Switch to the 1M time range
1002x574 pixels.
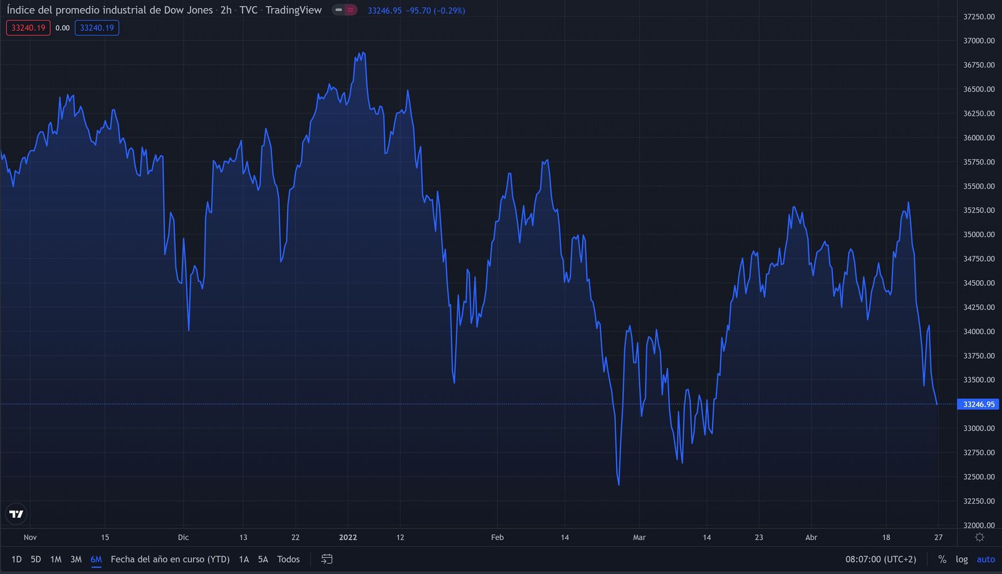(x=56, y=559)
